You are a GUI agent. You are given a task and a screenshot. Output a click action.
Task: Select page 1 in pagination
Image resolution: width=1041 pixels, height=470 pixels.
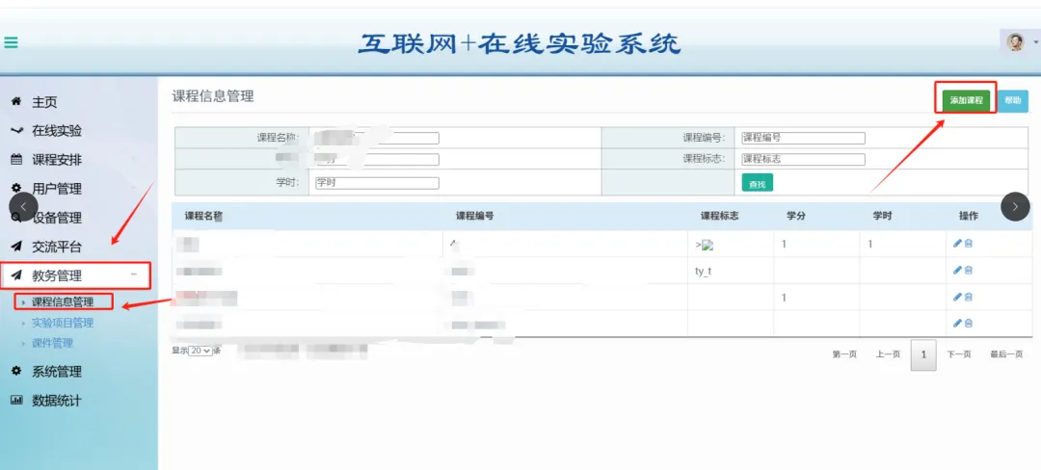(923, 354)
